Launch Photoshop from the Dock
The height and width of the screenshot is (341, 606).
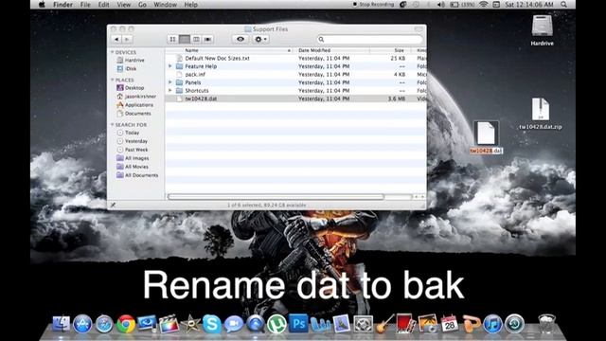click(298, 324)
